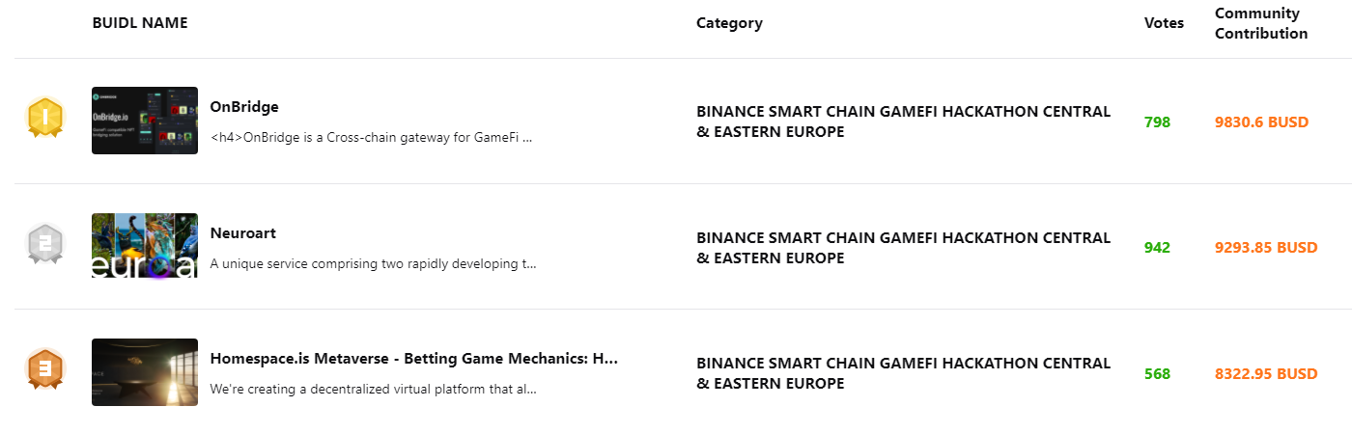This screenshot has width=1352, height=434.
Task: Open the Homespace.is Metaverse thumbnail
Action: point(145,372)
